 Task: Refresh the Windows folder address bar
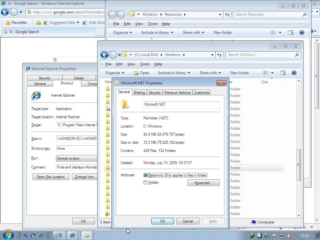click(x=220, y=55)
